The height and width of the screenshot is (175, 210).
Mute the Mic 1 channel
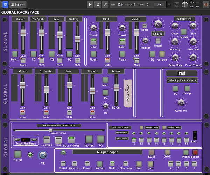(107, 60)
